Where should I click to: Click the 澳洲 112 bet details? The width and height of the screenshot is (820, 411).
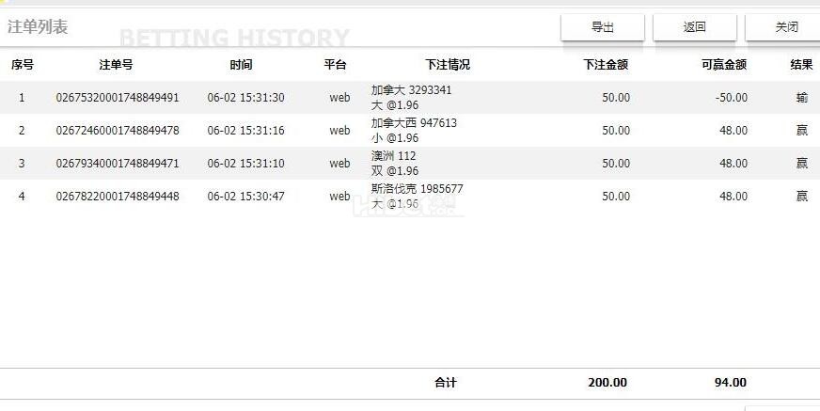tap(394, 156)
